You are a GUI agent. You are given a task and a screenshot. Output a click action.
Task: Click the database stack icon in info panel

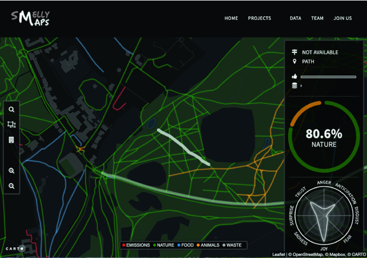[x=295, y=85]
